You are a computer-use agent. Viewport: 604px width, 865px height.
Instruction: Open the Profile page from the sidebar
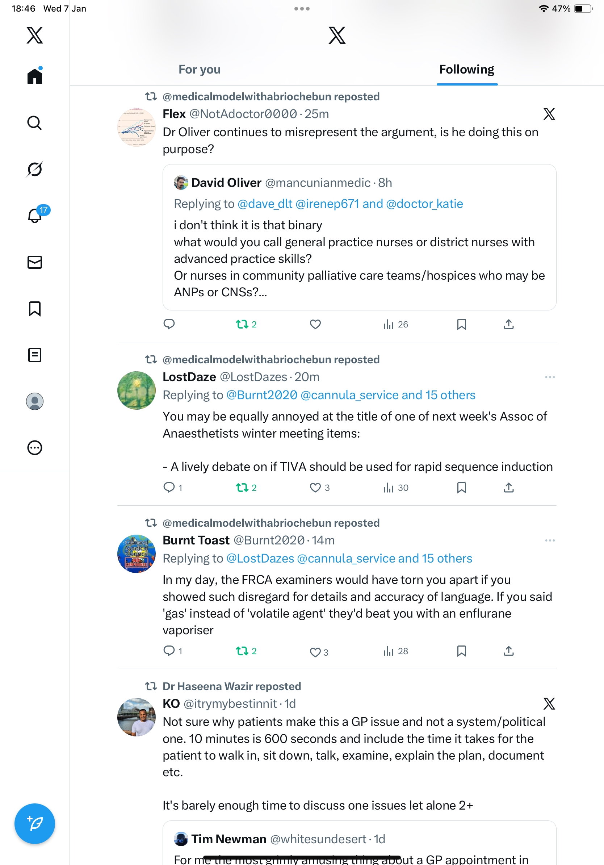pyautogui.click(x=35, y=401)
